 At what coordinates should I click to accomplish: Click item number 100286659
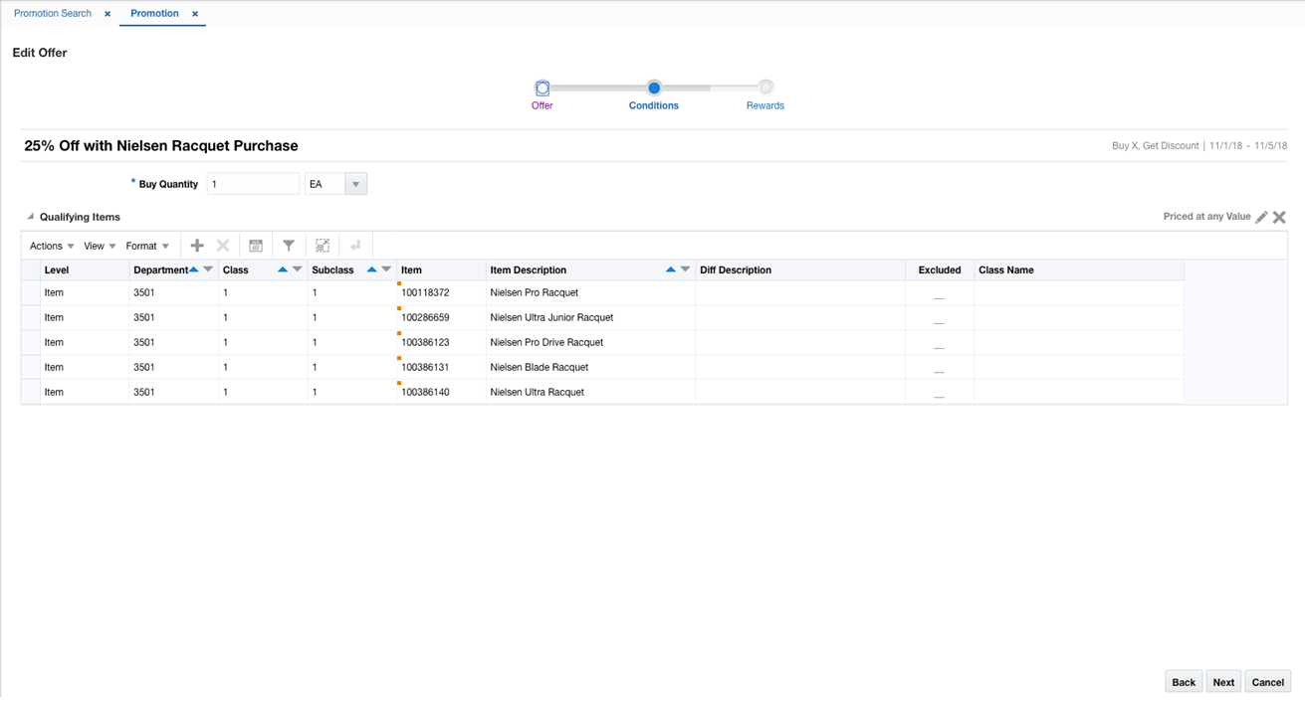425,318
